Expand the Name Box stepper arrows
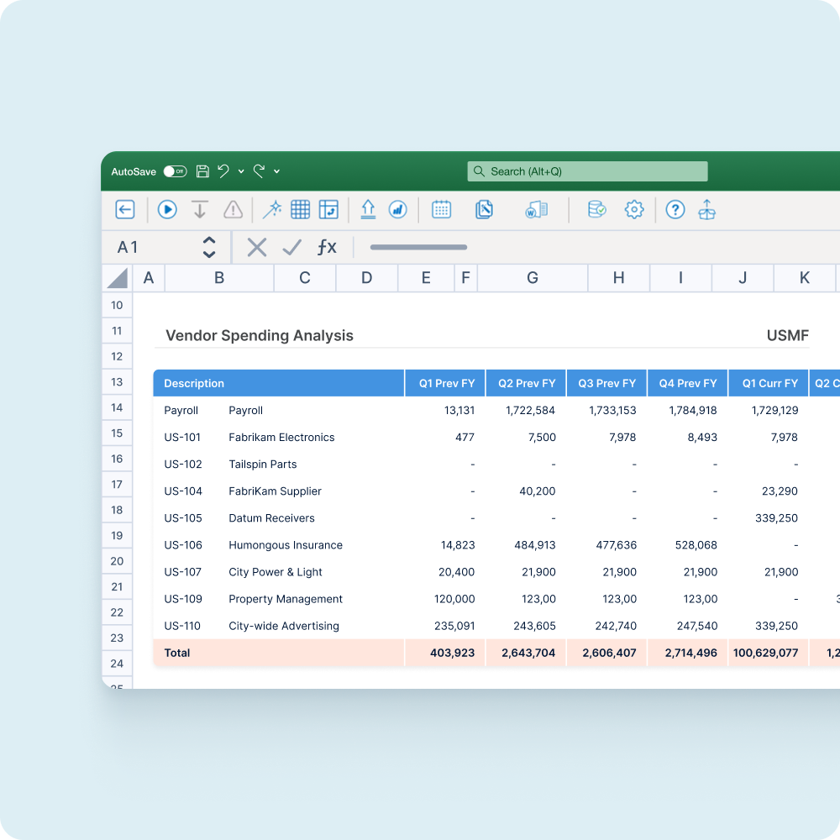840x840 pixels. [x=209, y=247]
